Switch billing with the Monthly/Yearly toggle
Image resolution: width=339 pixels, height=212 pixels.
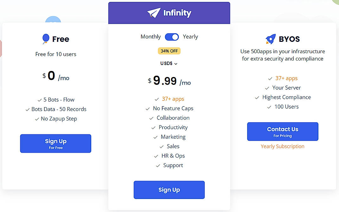[x=172, y=37]
